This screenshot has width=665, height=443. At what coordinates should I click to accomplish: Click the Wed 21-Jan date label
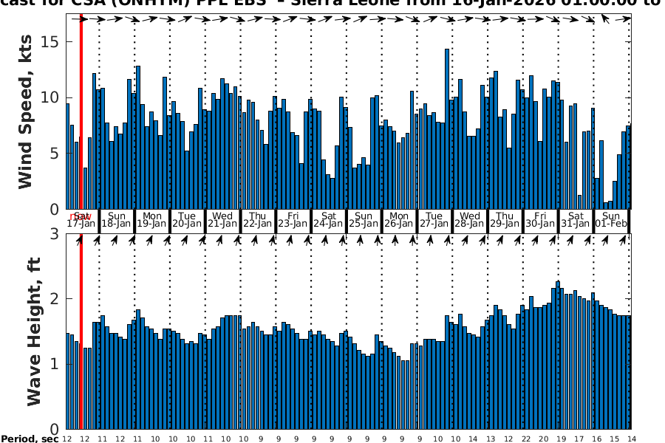tap(222, 220)
